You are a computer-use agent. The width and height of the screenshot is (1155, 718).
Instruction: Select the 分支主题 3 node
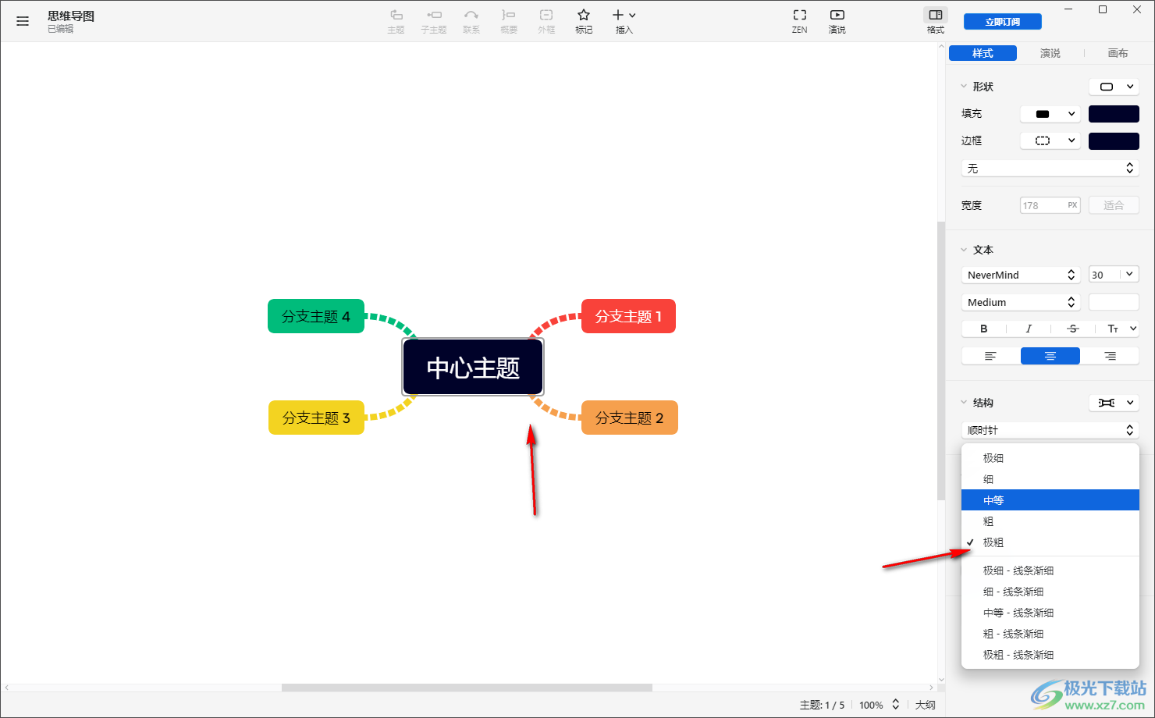[x=316, y=418]
